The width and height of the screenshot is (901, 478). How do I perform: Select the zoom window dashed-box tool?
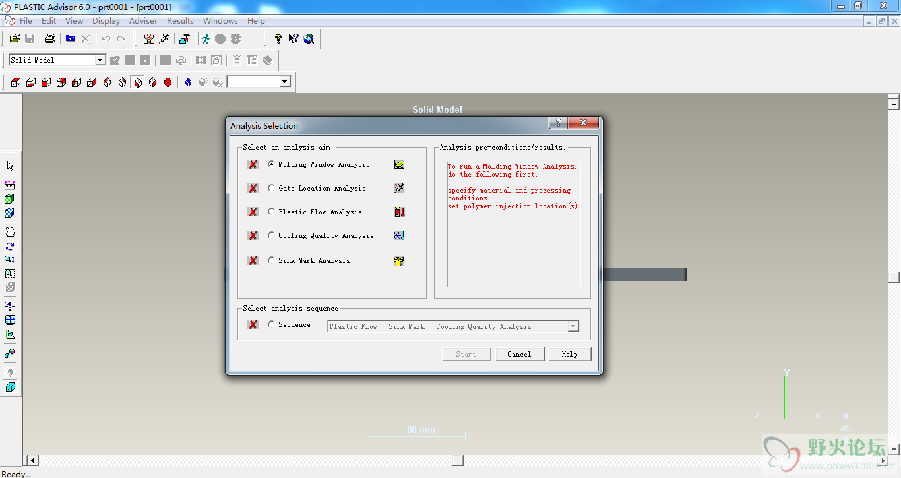click(x=10, y=273)
